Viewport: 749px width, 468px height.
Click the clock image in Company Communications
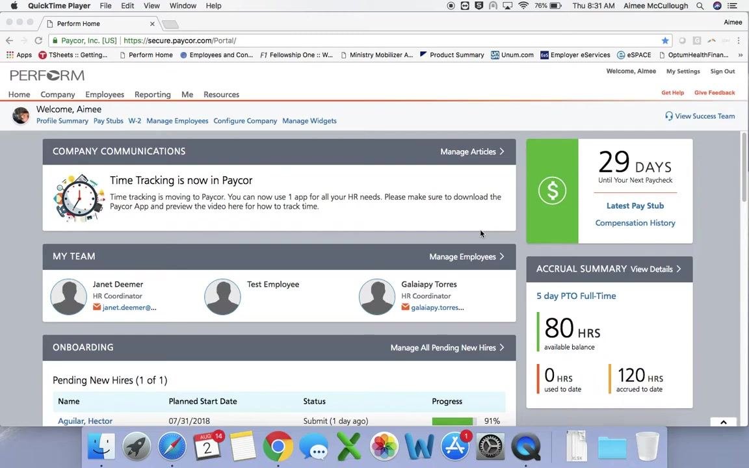click(x=79, y=198)
